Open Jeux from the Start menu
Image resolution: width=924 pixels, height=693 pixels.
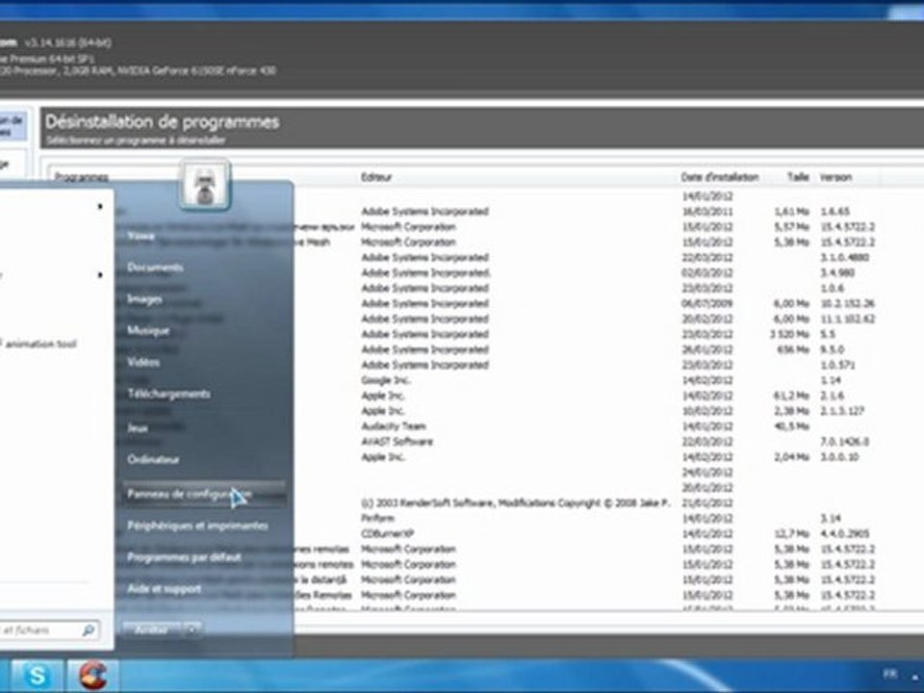click(138, 428)
